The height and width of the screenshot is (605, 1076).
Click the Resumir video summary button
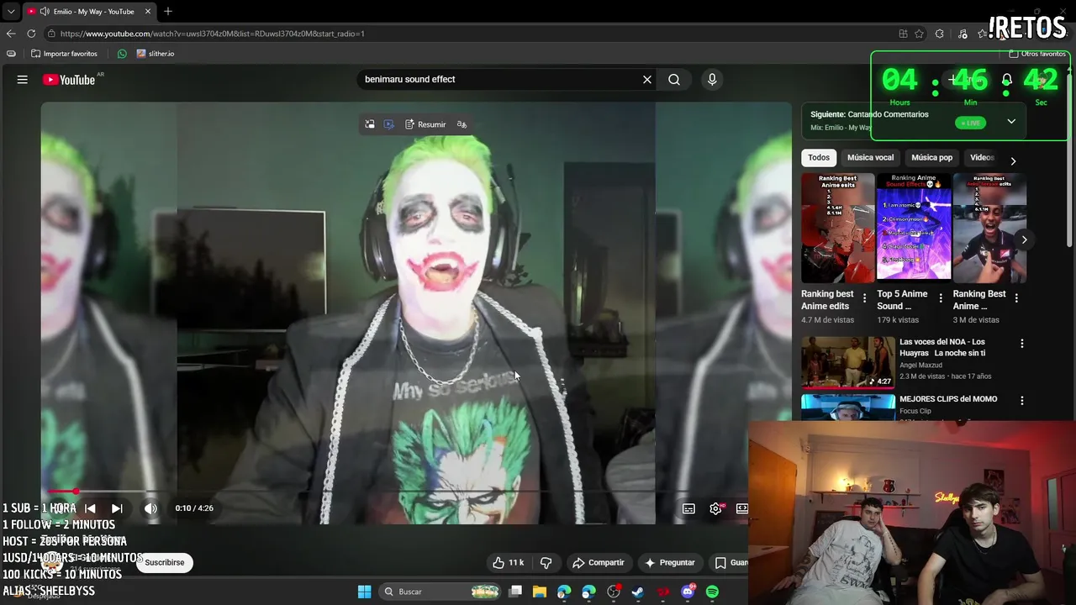(x=425, y=124)
